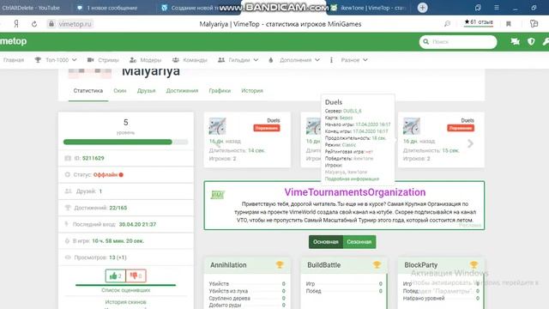Viewport: 549px width, 309px height.
Task: Open a new browser tab with plus button
Action: point(423,8)
